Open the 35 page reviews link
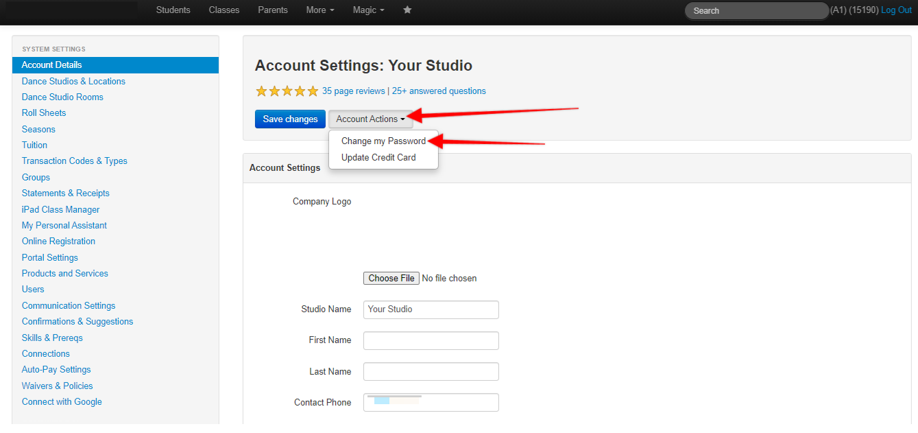This screenshot has height=433, width=918. 353,91
